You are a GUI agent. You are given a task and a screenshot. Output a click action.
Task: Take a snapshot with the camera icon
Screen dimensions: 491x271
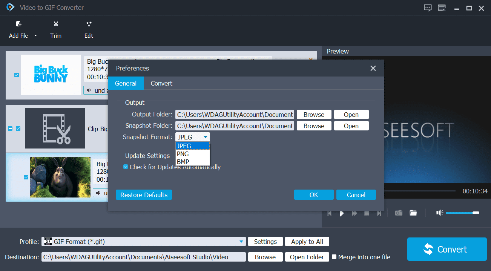[399, 213]
